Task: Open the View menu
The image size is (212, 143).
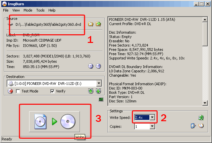Action: (x=16, y=10)
